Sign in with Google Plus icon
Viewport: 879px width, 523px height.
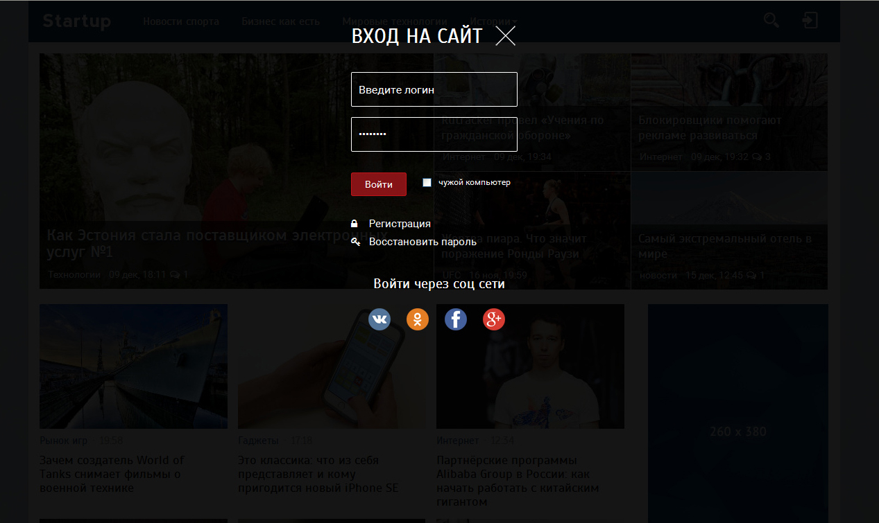(x=494, y=319)
